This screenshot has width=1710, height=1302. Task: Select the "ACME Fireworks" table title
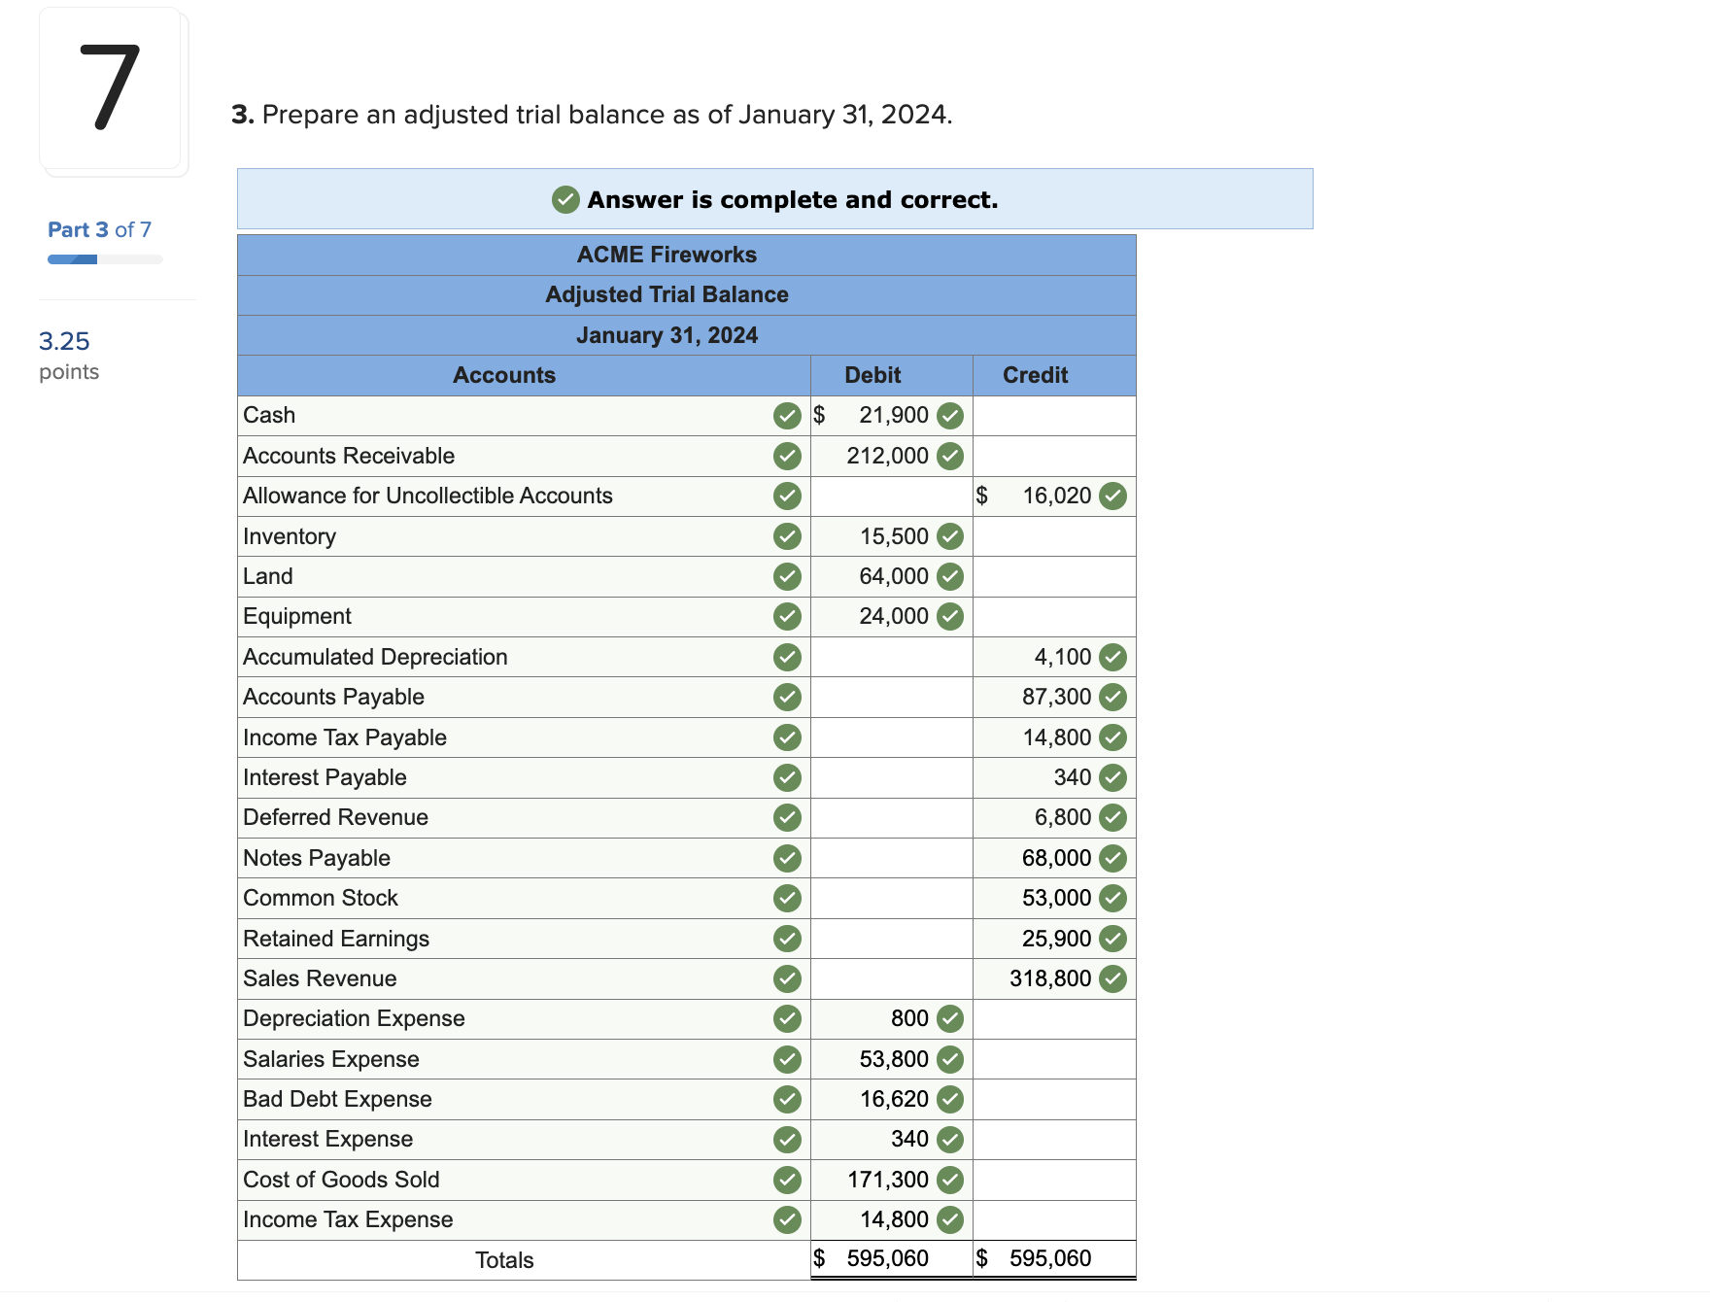[x=667, y=255]
